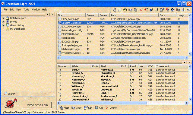Click the Delete button below game list
Image resolution: width=193 pixels, height=115 pixels.
click(x=111, y=108)
